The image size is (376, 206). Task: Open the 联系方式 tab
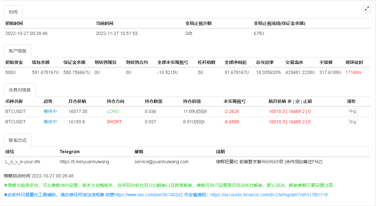click(x=18, y=140)
